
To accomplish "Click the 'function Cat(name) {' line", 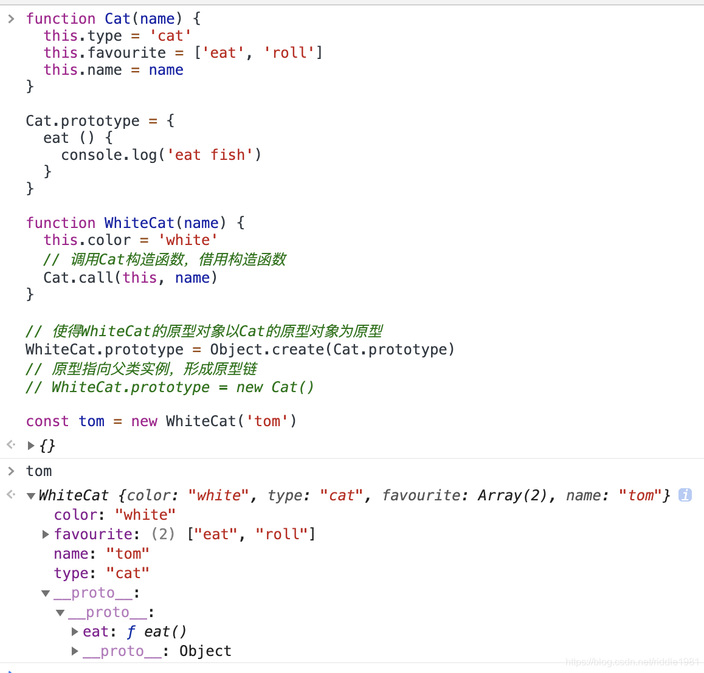I will (x=113, y=18).
